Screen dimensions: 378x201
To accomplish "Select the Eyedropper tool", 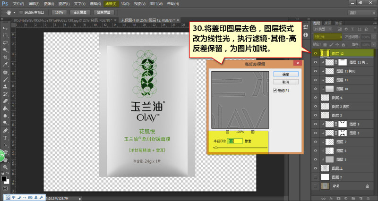I will pyautogui.click(x=5, y=65).
